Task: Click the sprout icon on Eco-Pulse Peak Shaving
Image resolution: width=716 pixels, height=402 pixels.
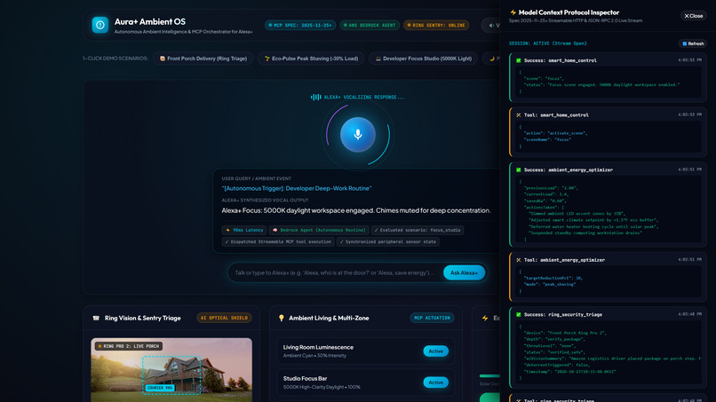Action: coord(267,59)
